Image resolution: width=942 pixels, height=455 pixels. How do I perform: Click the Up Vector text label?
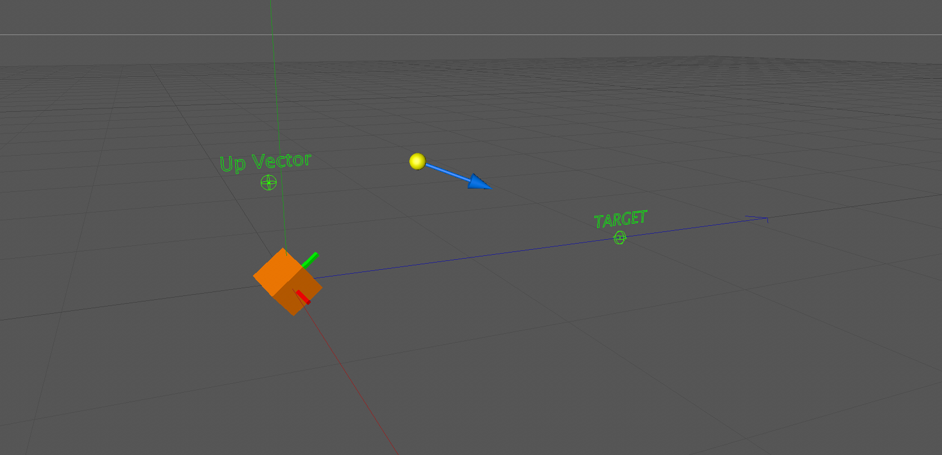[x=265, y=162]
